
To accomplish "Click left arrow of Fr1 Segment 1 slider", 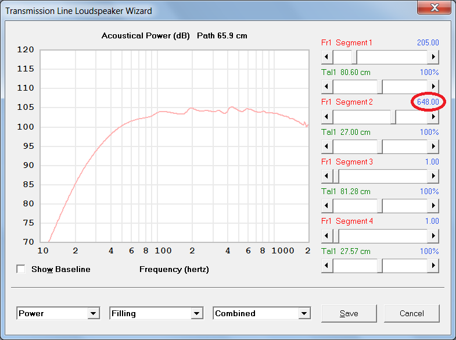I will pos(327,57).
